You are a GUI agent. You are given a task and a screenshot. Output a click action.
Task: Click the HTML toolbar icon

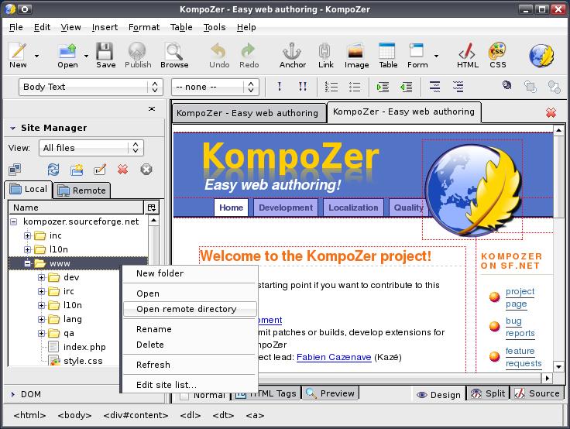click(x=467, y=55)
